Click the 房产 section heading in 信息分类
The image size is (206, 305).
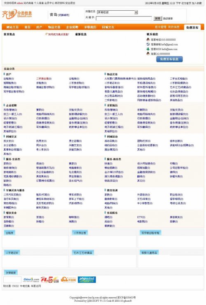tap(9, 74)
